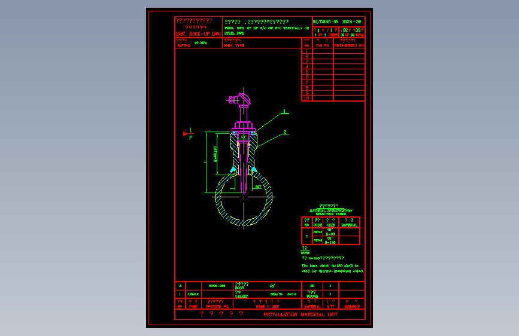Click the 'STEEL PIPE' description text
Image resolution: width=519 pixels, height=336 pixels.
click(x=234, y=33)
